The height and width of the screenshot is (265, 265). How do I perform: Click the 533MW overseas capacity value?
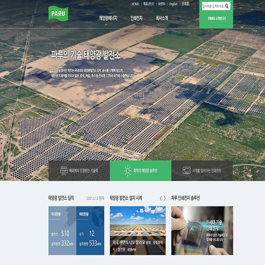(95, 243)
